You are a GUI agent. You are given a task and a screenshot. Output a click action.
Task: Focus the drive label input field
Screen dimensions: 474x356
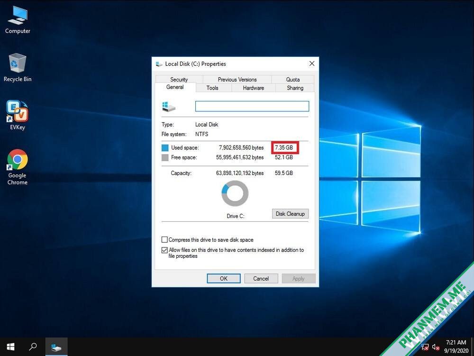pyautogui.click(x=252, y=106)
